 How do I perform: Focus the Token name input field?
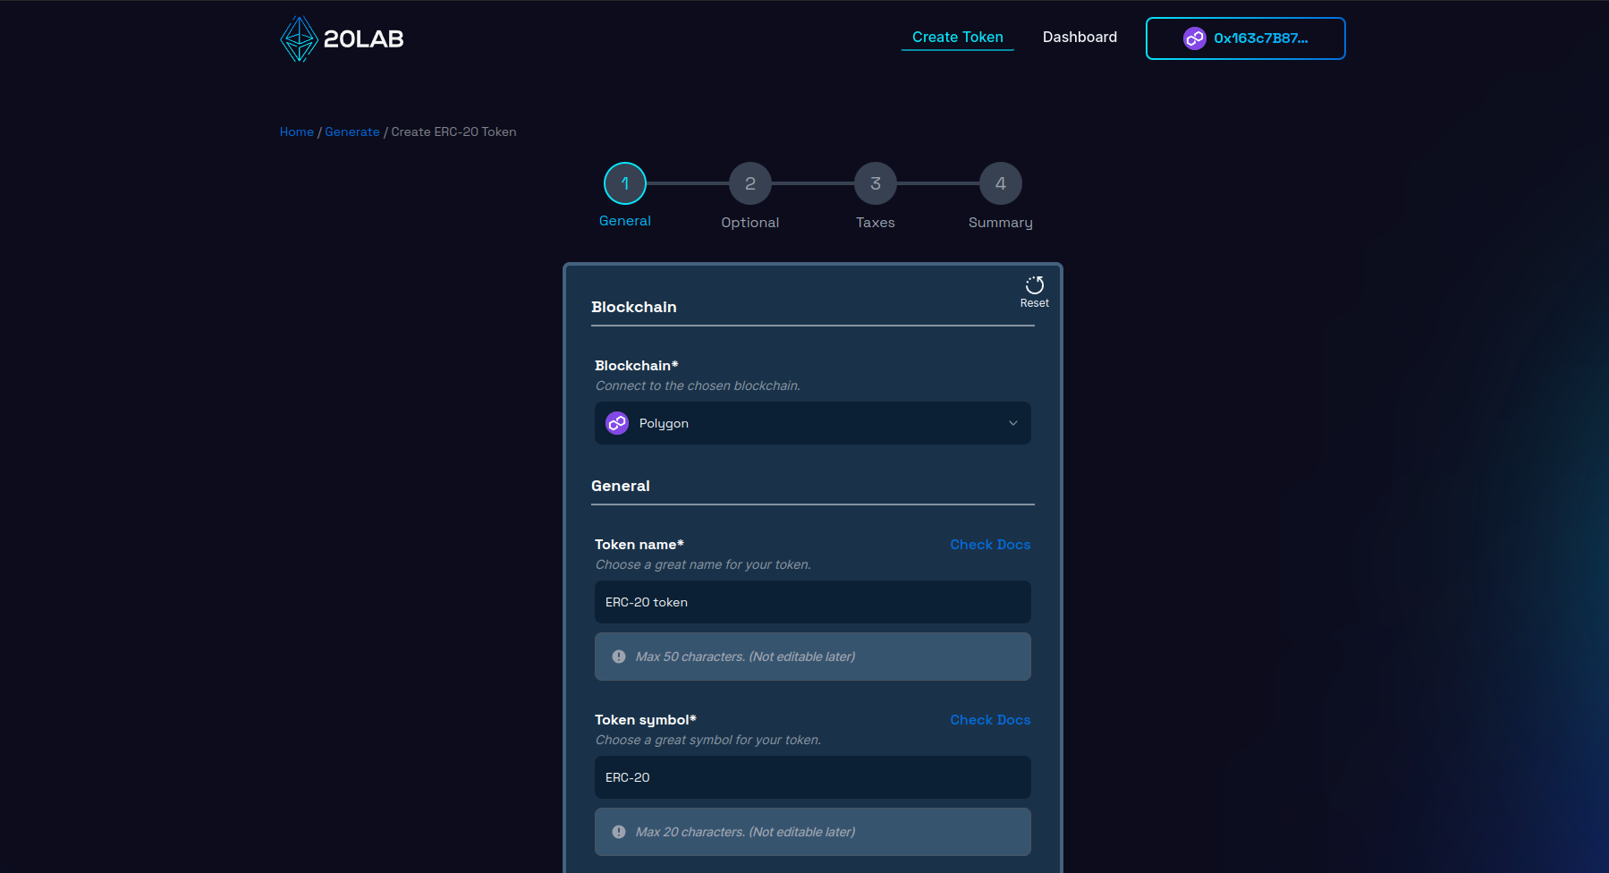click(813, 602)
